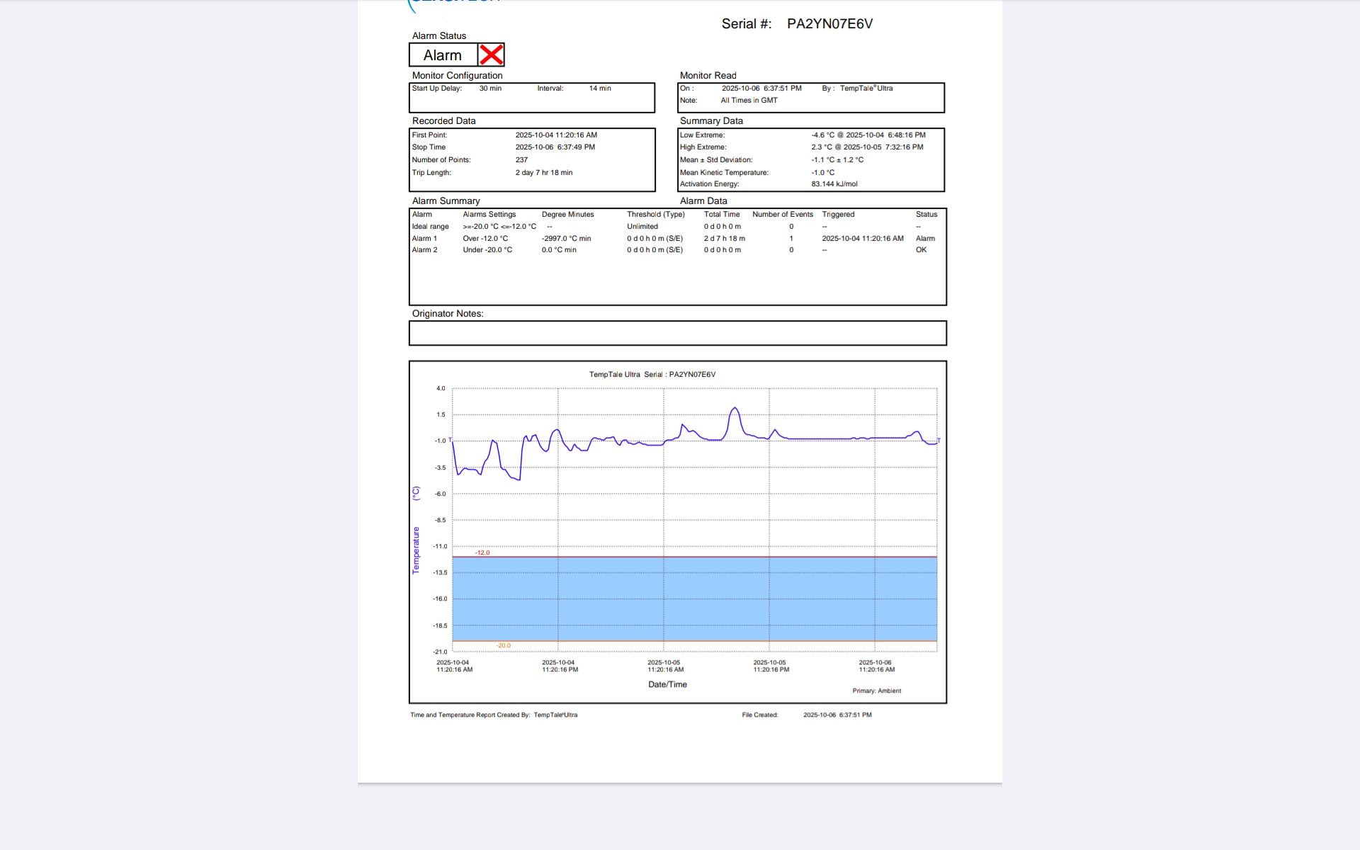Viewport: 1360px width, 850px height.
Task: Click the red -12.0 threshold line label
Action: pyautogui.click(x=482, y=552)
